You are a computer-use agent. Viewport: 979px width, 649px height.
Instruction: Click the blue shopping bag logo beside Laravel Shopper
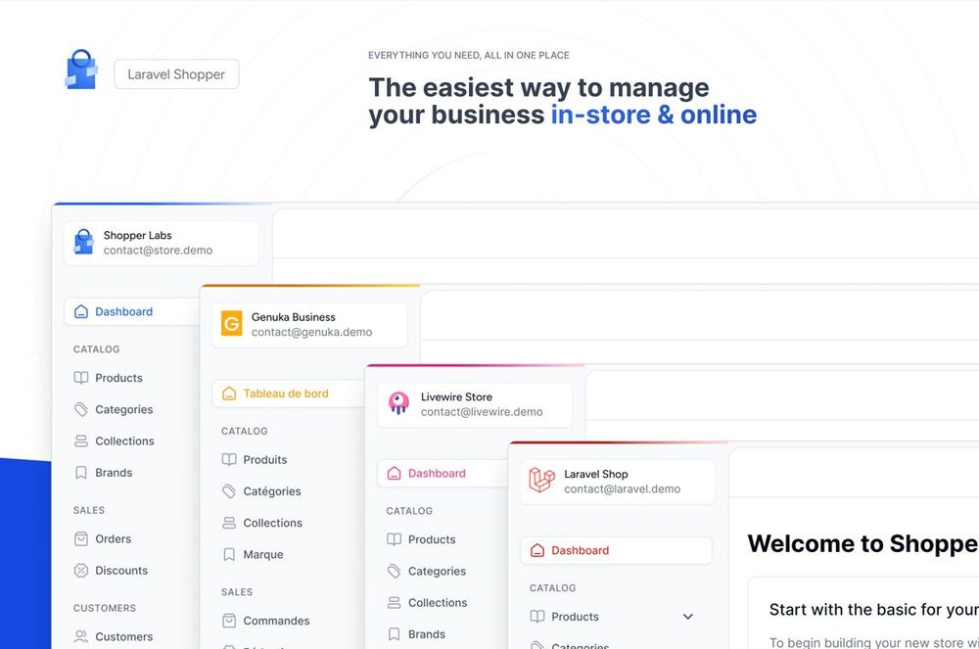(81, 70)
